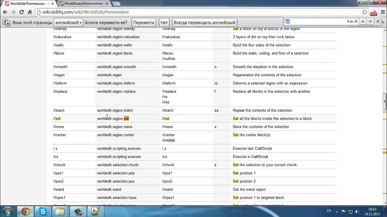
Task: Open the notepad app in taskbar
Action: click(x=95, y=212)
